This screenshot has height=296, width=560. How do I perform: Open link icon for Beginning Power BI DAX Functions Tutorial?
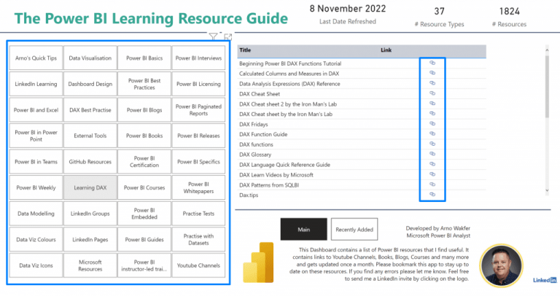(432, 63)
